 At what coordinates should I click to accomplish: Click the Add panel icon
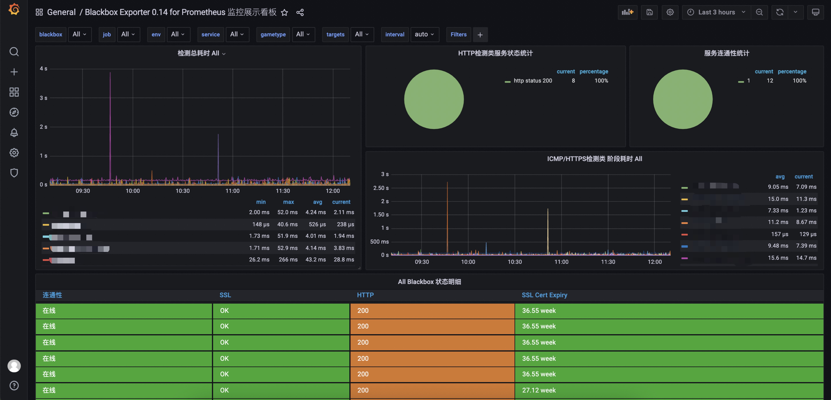tap(627, 12)
